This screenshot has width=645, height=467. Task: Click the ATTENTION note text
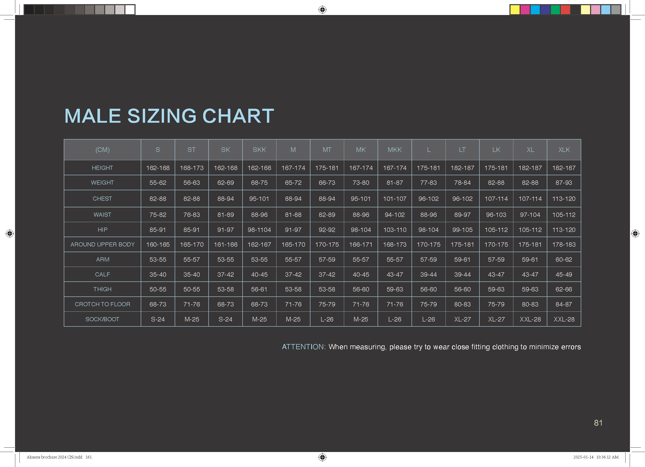click(431, 347)
